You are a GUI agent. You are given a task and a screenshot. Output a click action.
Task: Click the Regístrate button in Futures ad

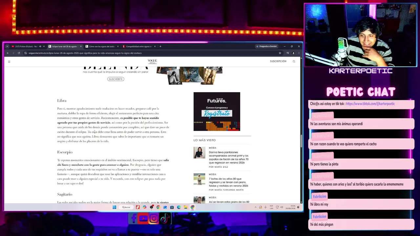coord(217,113)
